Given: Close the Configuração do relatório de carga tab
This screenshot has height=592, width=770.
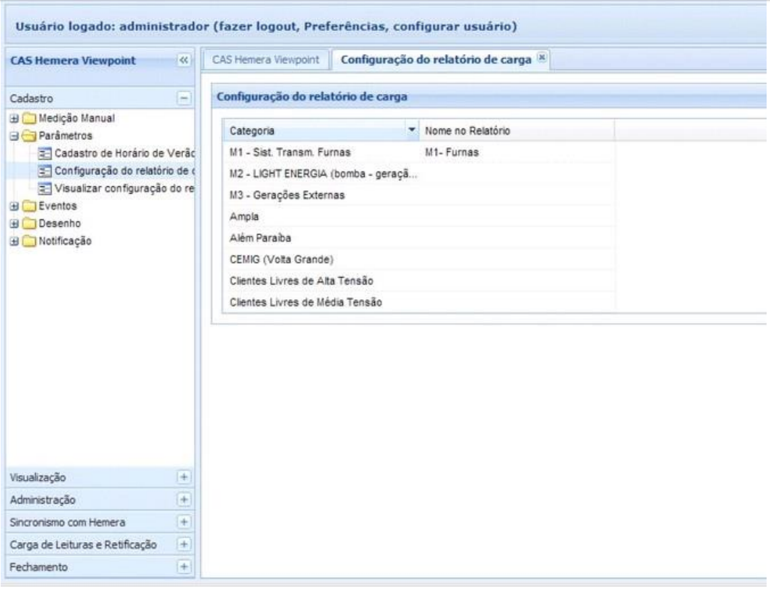Looking at the screenshot, I should [540, 59].
